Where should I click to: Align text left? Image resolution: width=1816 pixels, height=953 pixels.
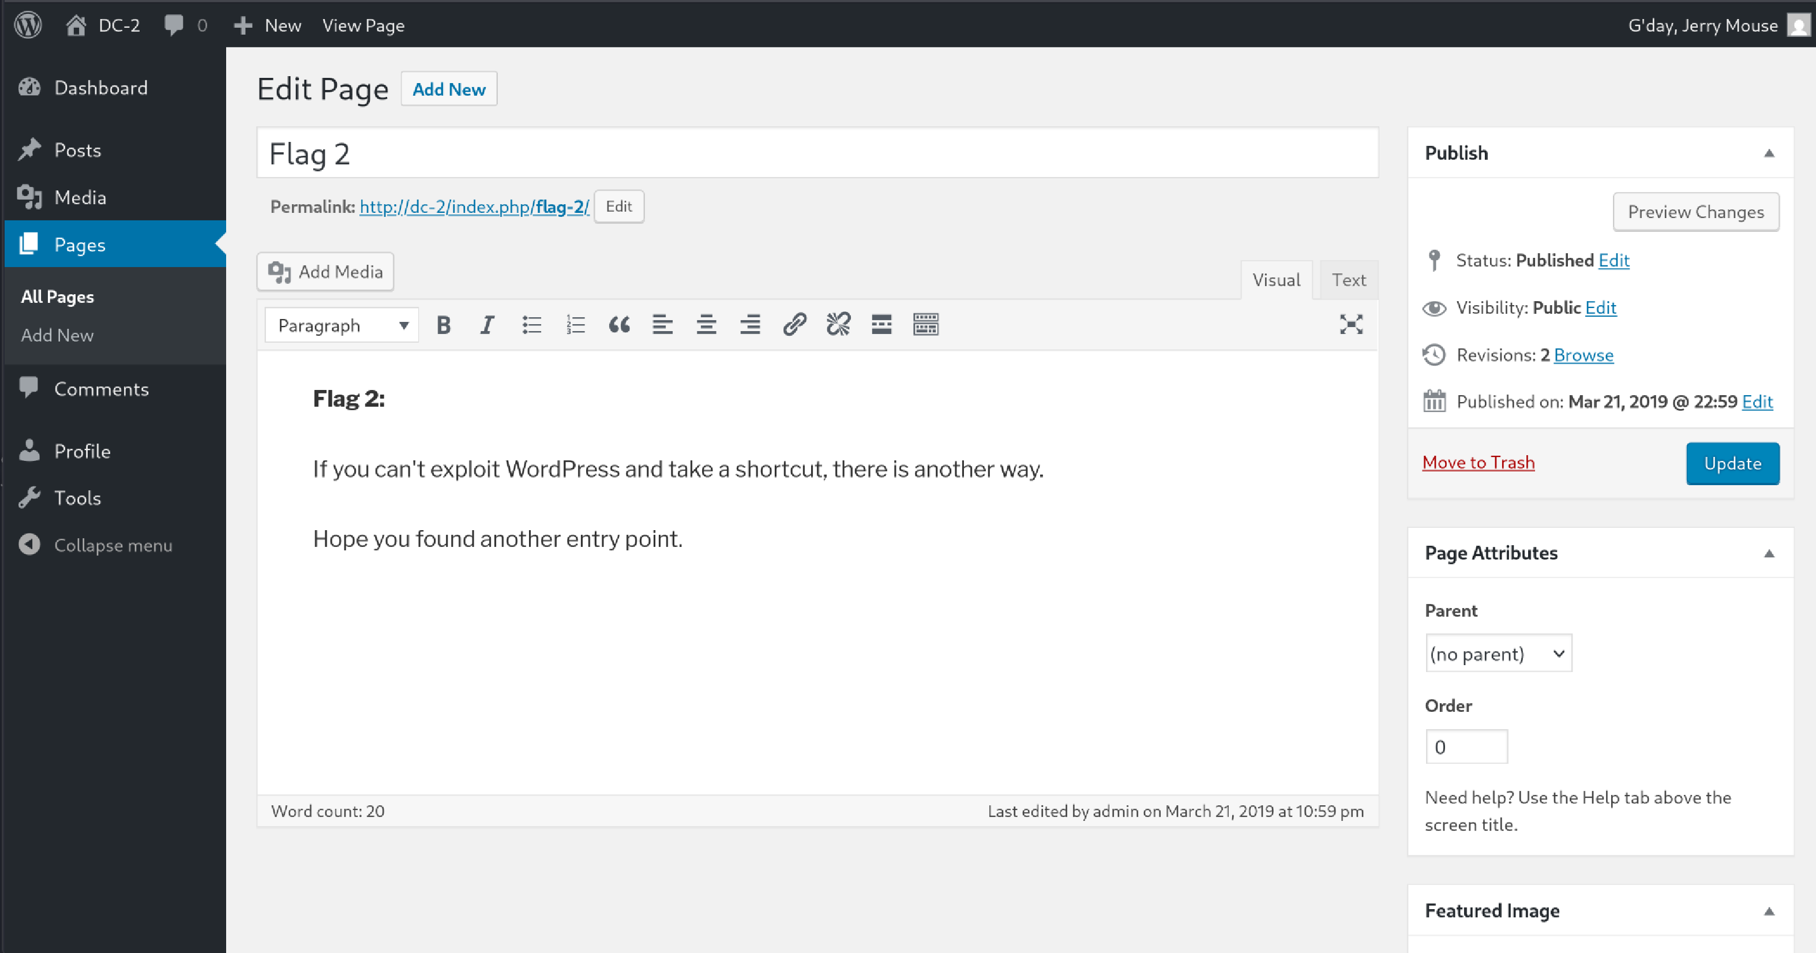[663, 325]
